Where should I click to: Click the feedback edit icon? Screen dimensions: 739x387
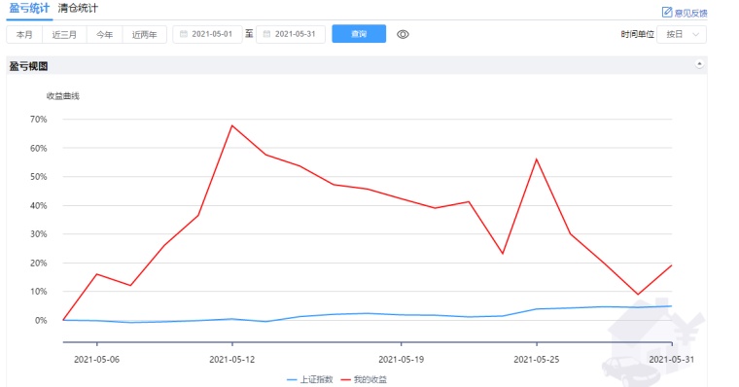click(667, 12)
